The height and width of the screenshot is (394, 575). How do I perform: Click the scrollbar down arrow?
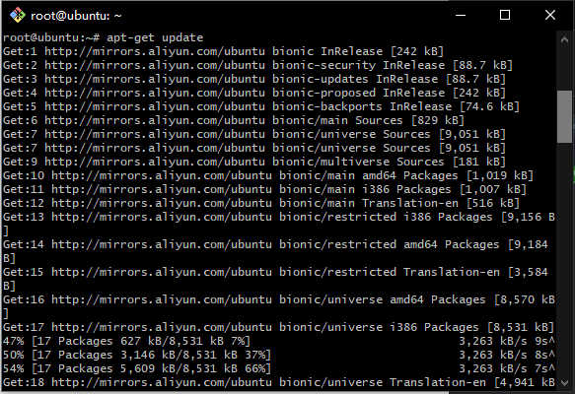click(564, 383)
